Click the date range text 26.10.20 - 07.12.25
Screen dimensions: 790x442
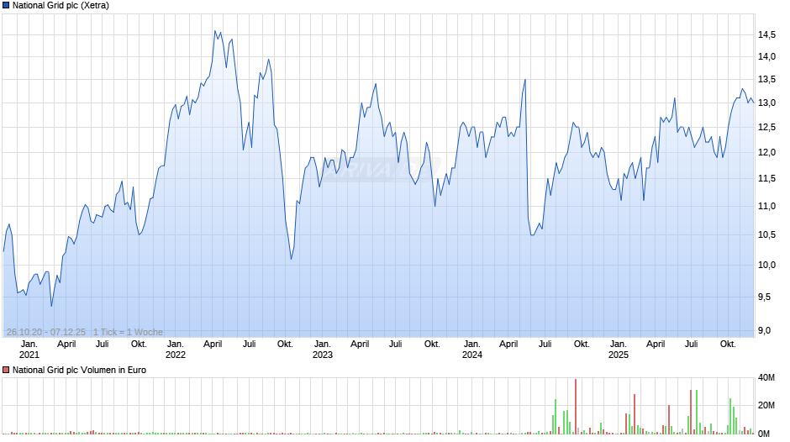pos(46,332)
